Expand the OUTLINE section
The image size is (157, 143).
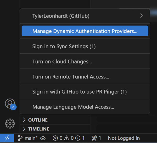38,120
